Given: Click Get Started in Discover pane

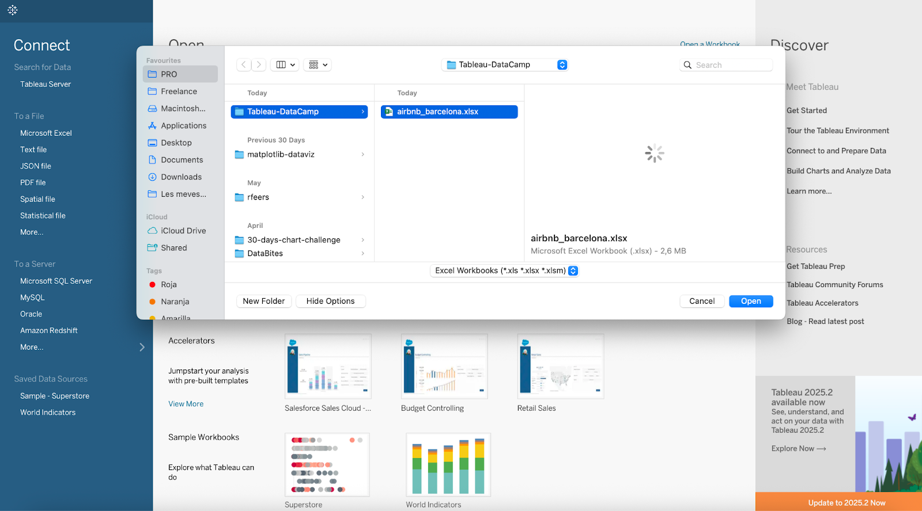Looking at the screenshot, I should tap(807, 110).
